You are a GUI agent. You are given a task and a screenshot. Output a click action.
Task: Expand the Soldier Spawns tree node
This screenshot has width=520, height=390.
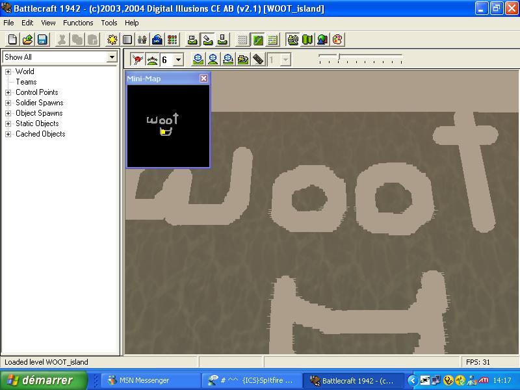pyautogui.click(x=8, y=103)
